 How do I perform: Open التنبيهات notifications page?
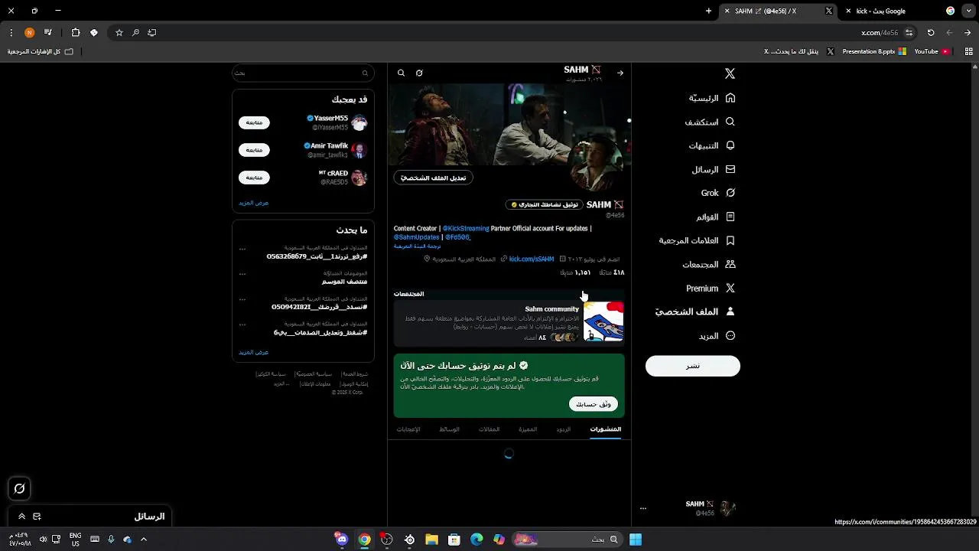tap(711, 145)
